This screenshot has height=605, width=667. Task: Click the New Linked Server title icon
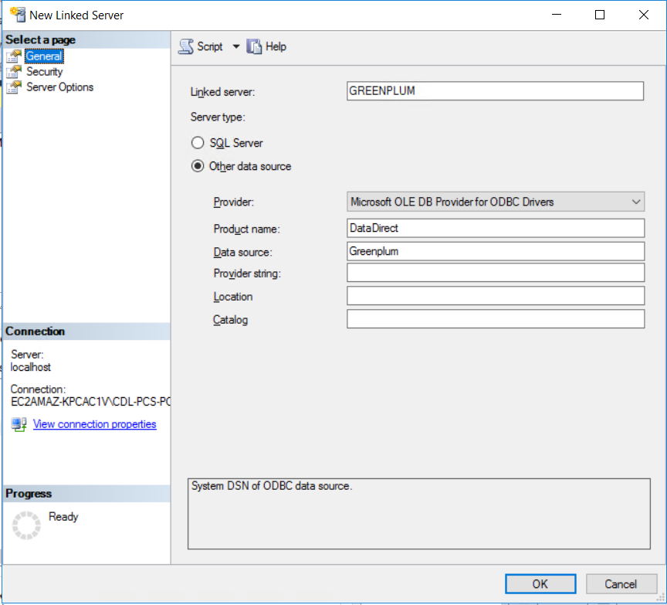pyautogui.click(x=18, y=15)
